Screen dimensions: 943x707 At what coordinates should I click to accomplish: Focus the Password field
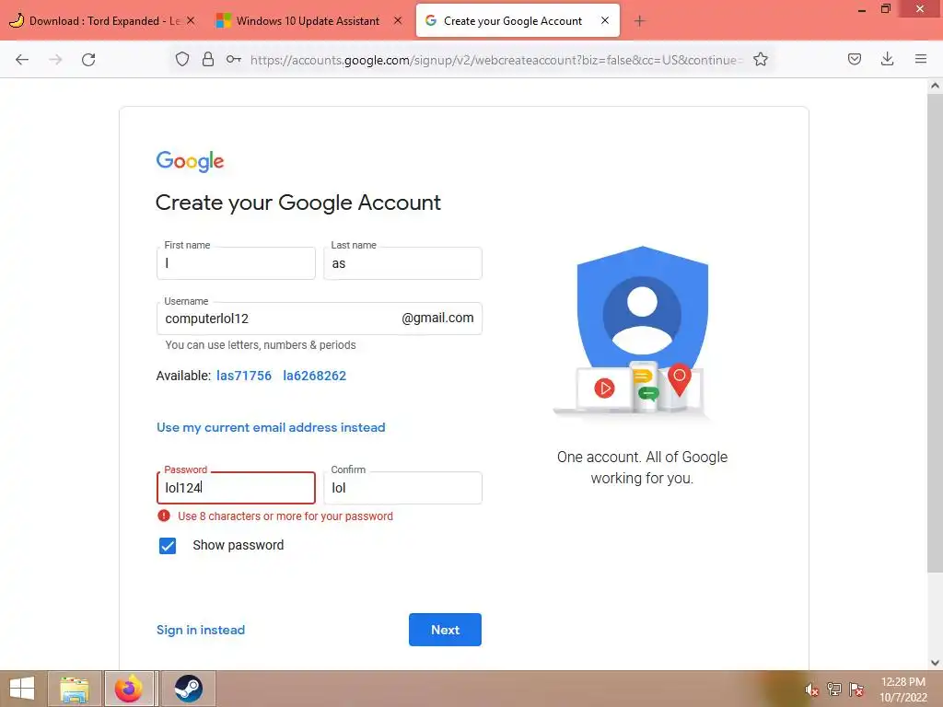click(x=236, y=488)
